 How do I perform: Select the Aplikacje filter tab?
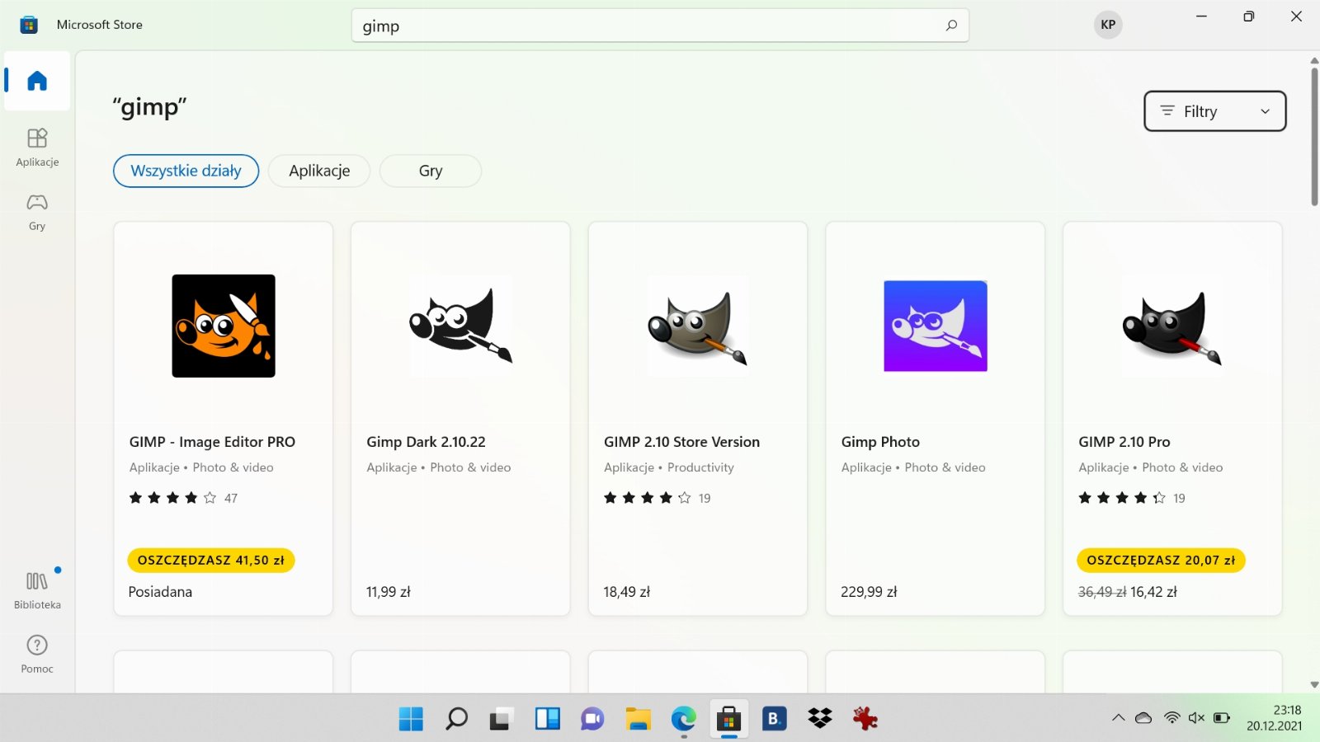point(319,171)
